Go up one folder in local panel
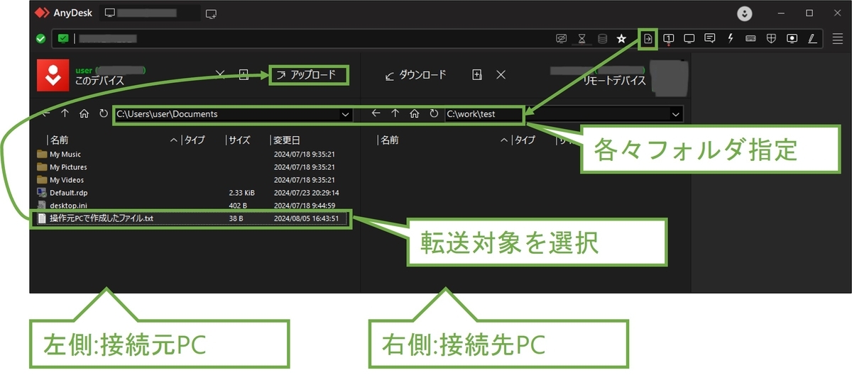 65,113
